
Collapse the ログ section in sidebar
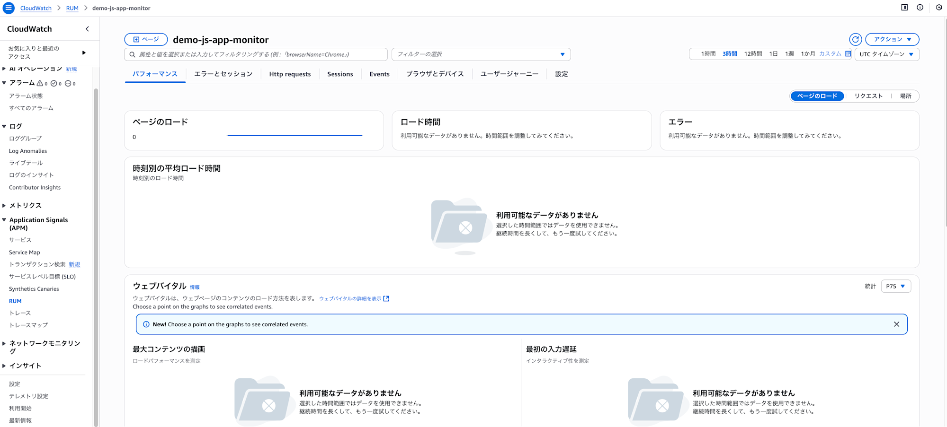pos(4,126)
